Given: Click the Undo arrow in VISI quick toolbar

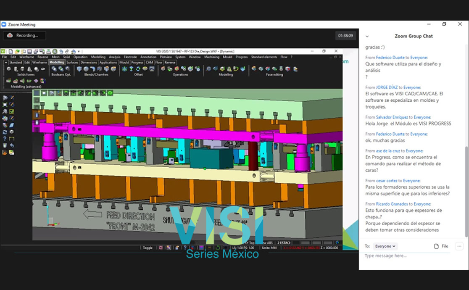Looking at the screenshot, I should tap(61, 51).
